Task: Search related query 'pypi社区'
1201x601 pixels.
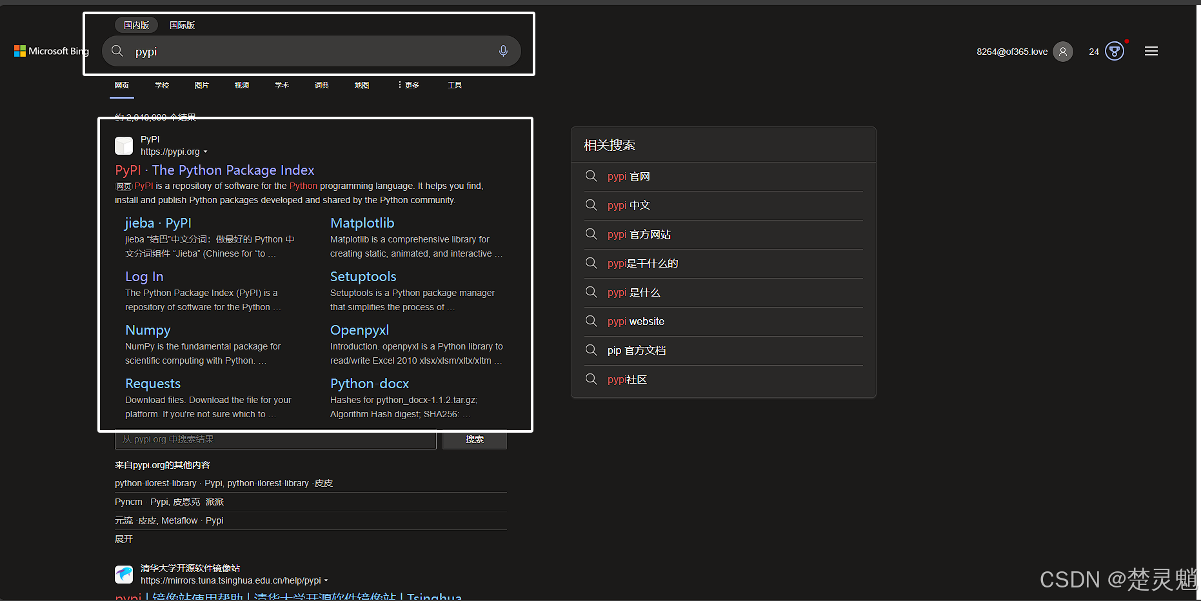Action: point(627,379)
